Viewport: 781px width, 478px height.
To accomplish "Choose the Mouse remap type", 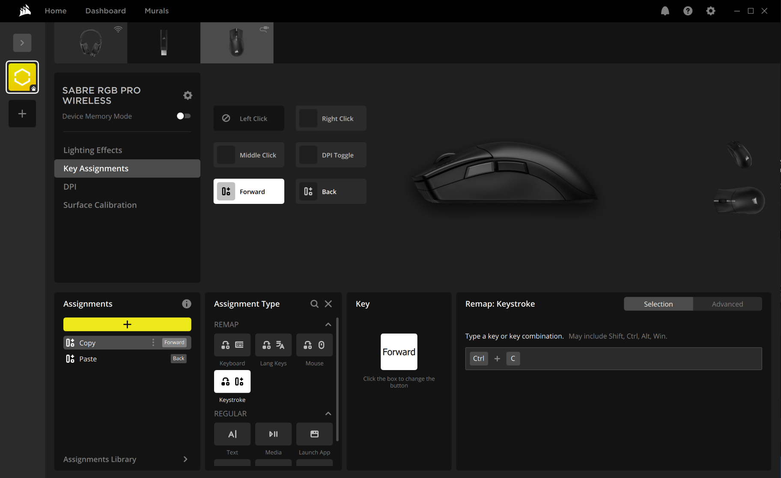I will click(314, 345).
